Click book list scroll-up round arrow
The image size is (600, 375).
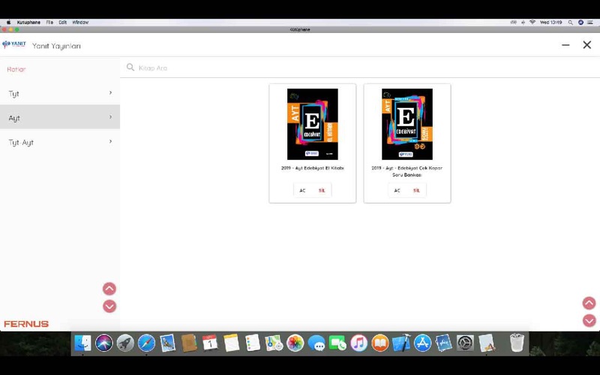point(589,303)
